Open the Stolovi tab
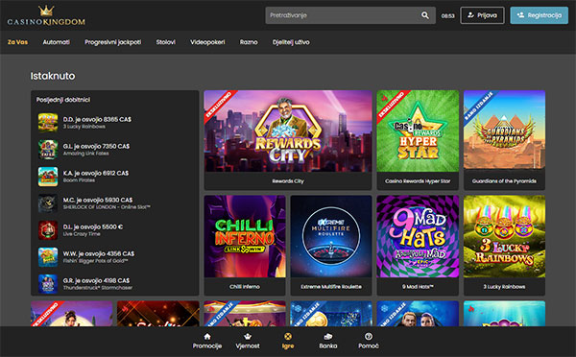 (x=166, y=42)
